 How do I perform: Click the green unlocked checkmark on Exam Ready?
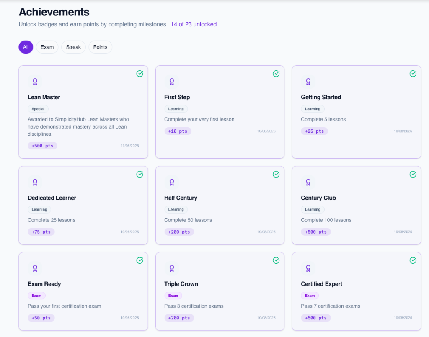click(x=140, y=260)
